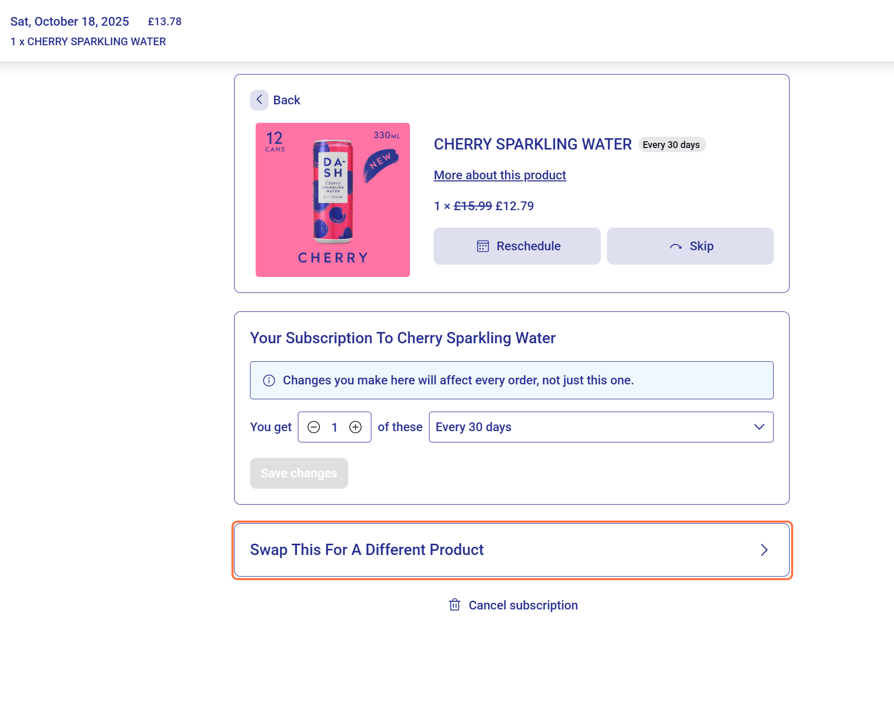
Task: Open More about this product link
Action: tap(499, 175)
